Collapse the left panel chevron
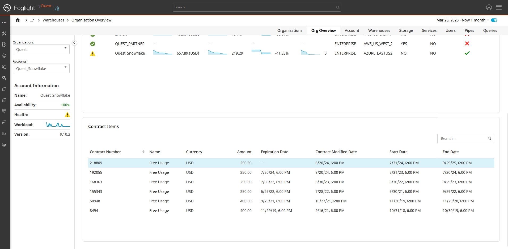This screenshot has height=249, width=508. click(x=74, y=43)
